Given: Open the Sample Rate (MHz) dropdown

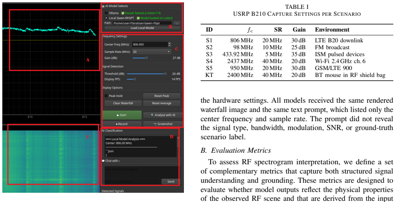Looking at the screenshot, I should (x=152, y=52).
